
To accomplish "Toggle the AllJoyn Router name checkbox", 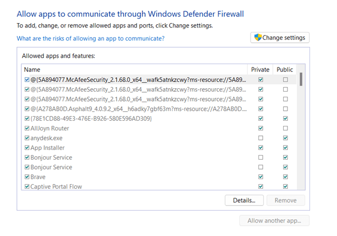I will (26, 128).
